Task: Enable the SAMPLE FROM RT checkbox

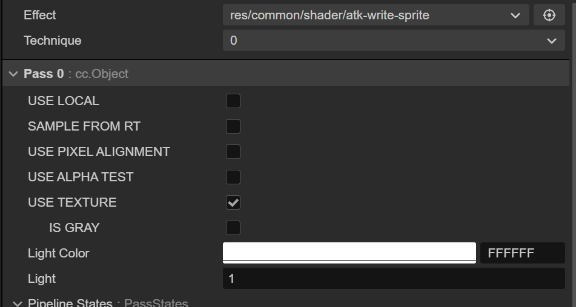Action: [x=233, y=126]
